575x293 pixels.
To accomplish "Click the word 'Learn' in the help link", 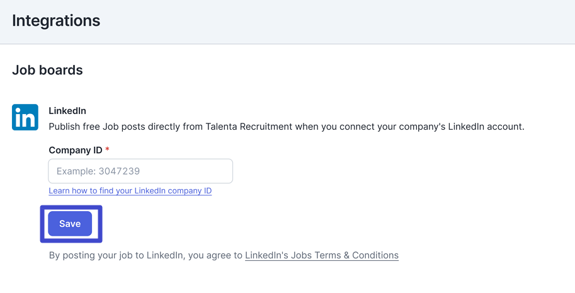I will [59, 191].
